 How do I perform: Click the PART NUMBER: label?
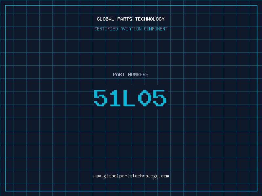(131, 74)
